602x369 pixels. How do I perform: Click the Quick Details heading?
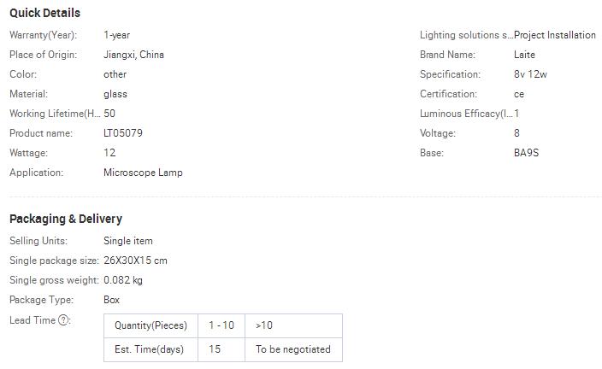[x=44, y=13]
